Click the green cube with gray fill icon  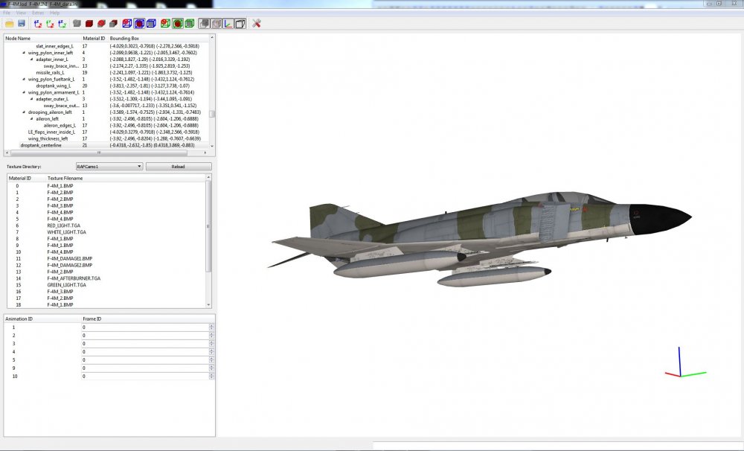[190, 23]
